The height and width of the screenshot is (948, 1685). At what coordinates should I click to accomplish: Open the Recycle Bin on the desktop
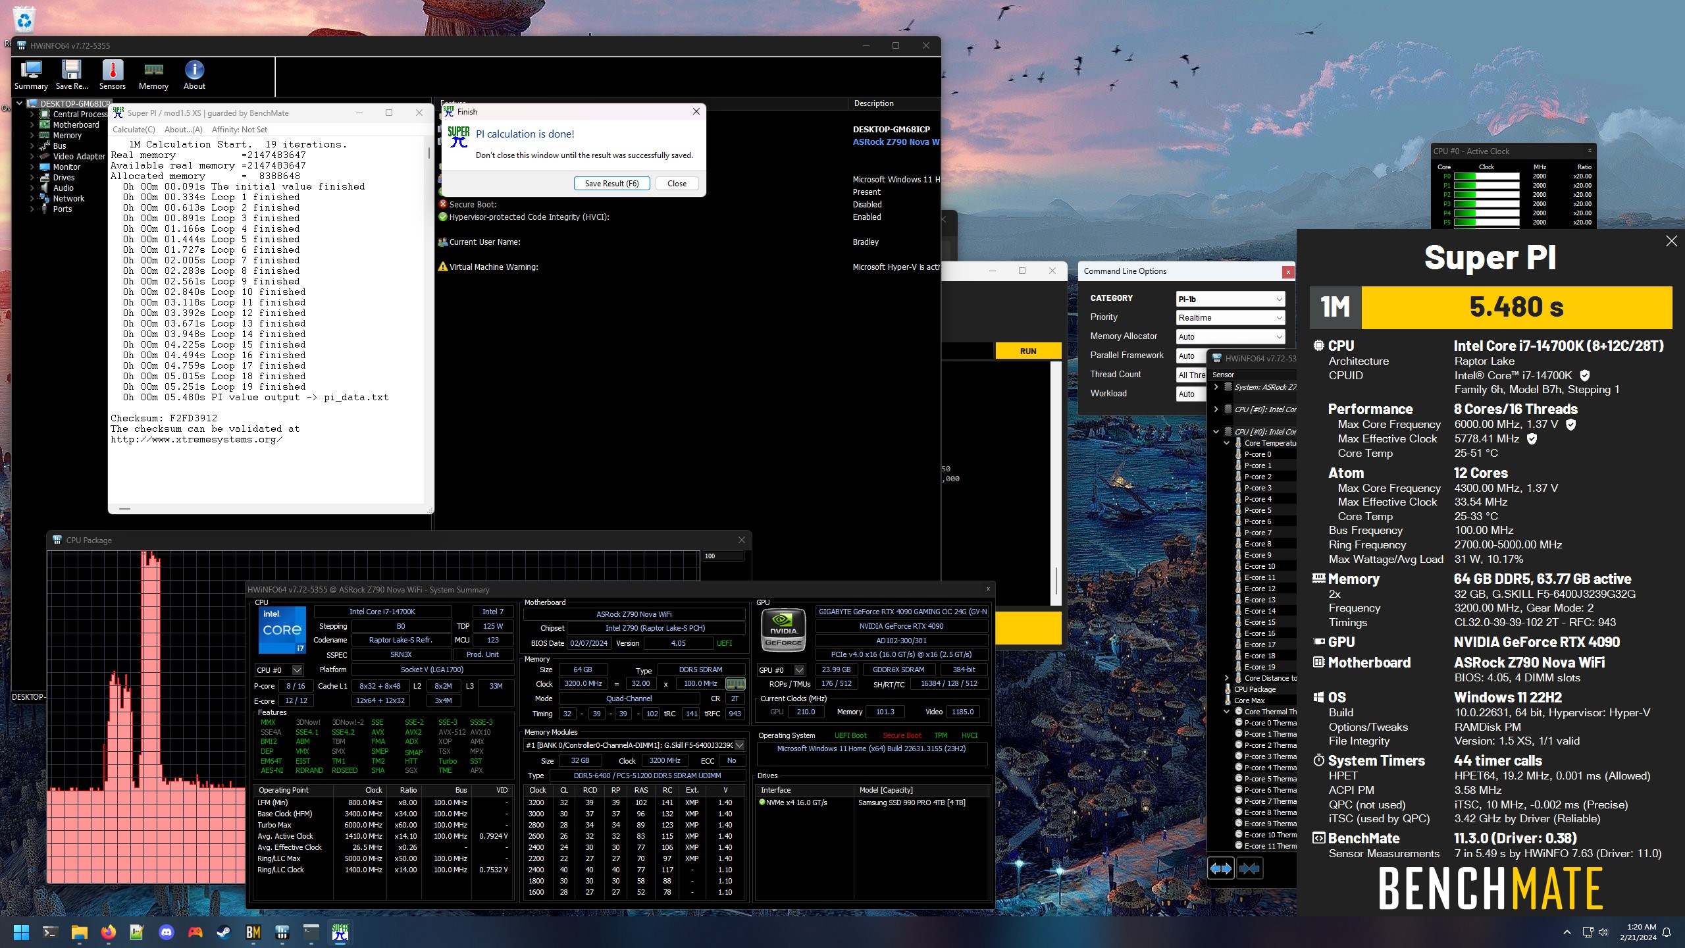(24, 20)
